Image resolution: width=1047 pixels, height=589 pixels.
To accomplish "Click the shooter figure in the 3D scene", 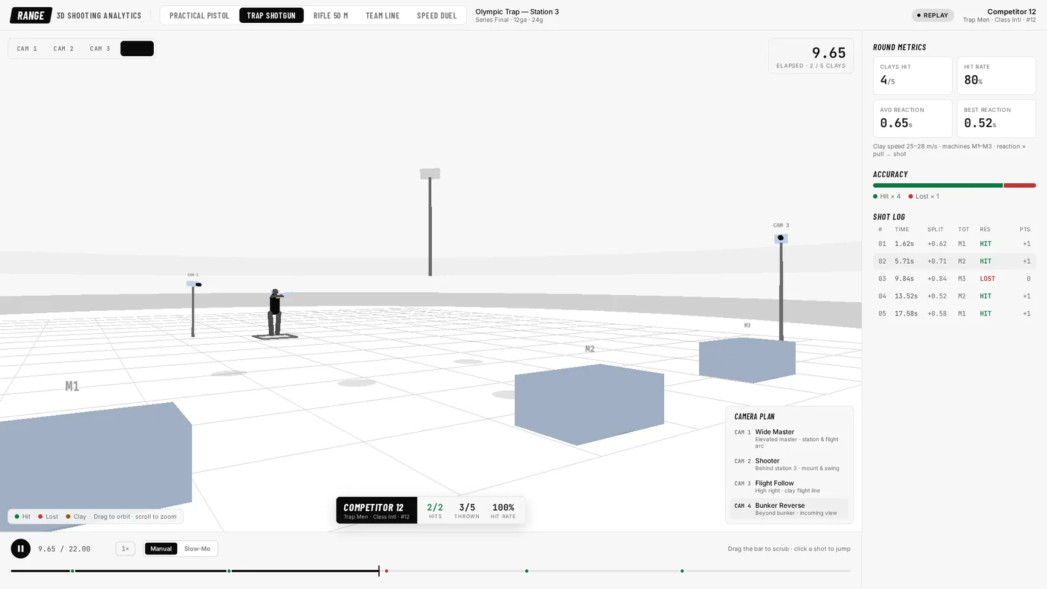I will (x=275, y=312).
